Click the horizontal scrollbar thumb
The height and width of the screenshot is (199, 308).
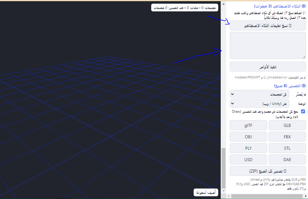(267, 196)
